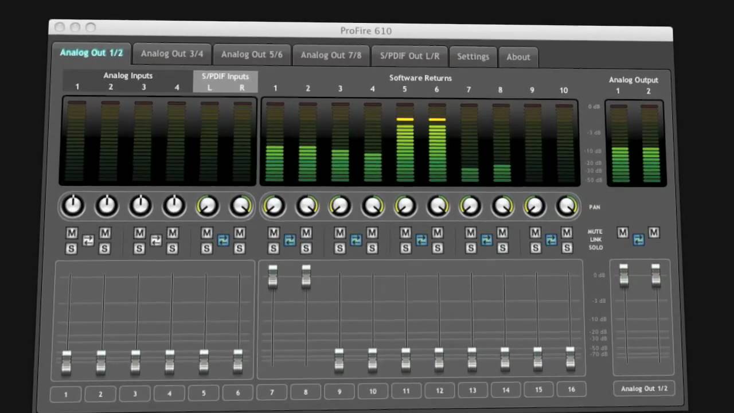Click pan knob for Software Return 8
734x413 pixels.
503,206
